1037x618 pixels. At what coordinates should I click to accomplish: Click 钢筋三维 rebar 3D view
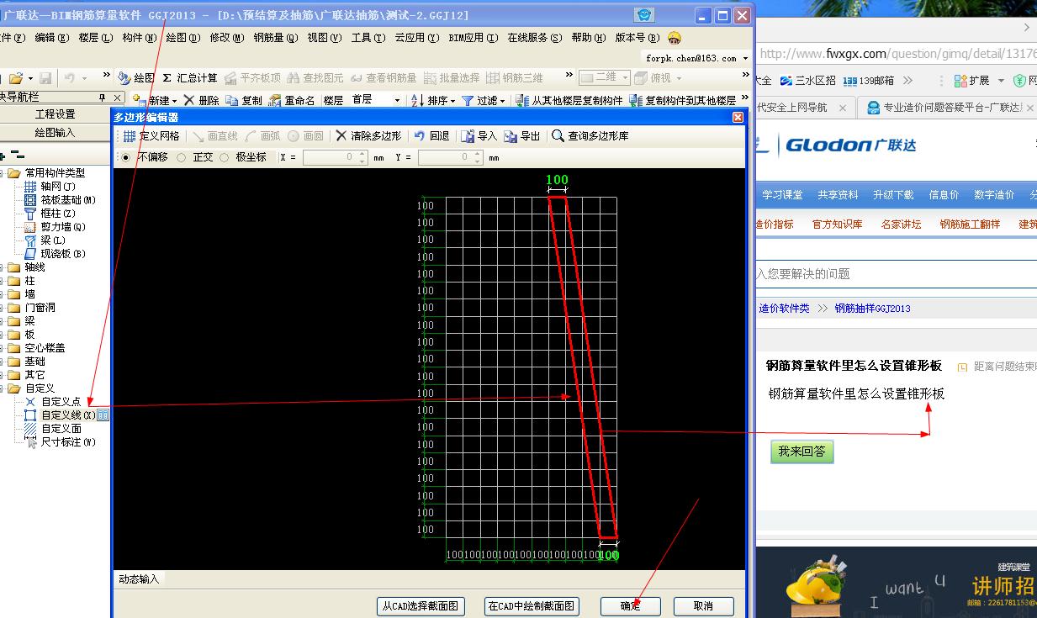(515, 77)
